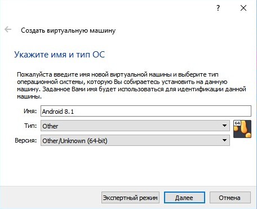The width and height of the screenshot is (257, 209).
Task: Click the orange 64-bit OS type icon
Action: (x=242, y=129)
